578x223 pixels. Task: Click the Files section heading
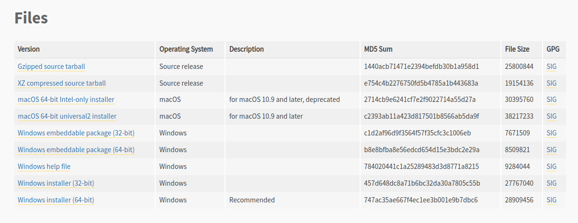click(x=31, y=18)
